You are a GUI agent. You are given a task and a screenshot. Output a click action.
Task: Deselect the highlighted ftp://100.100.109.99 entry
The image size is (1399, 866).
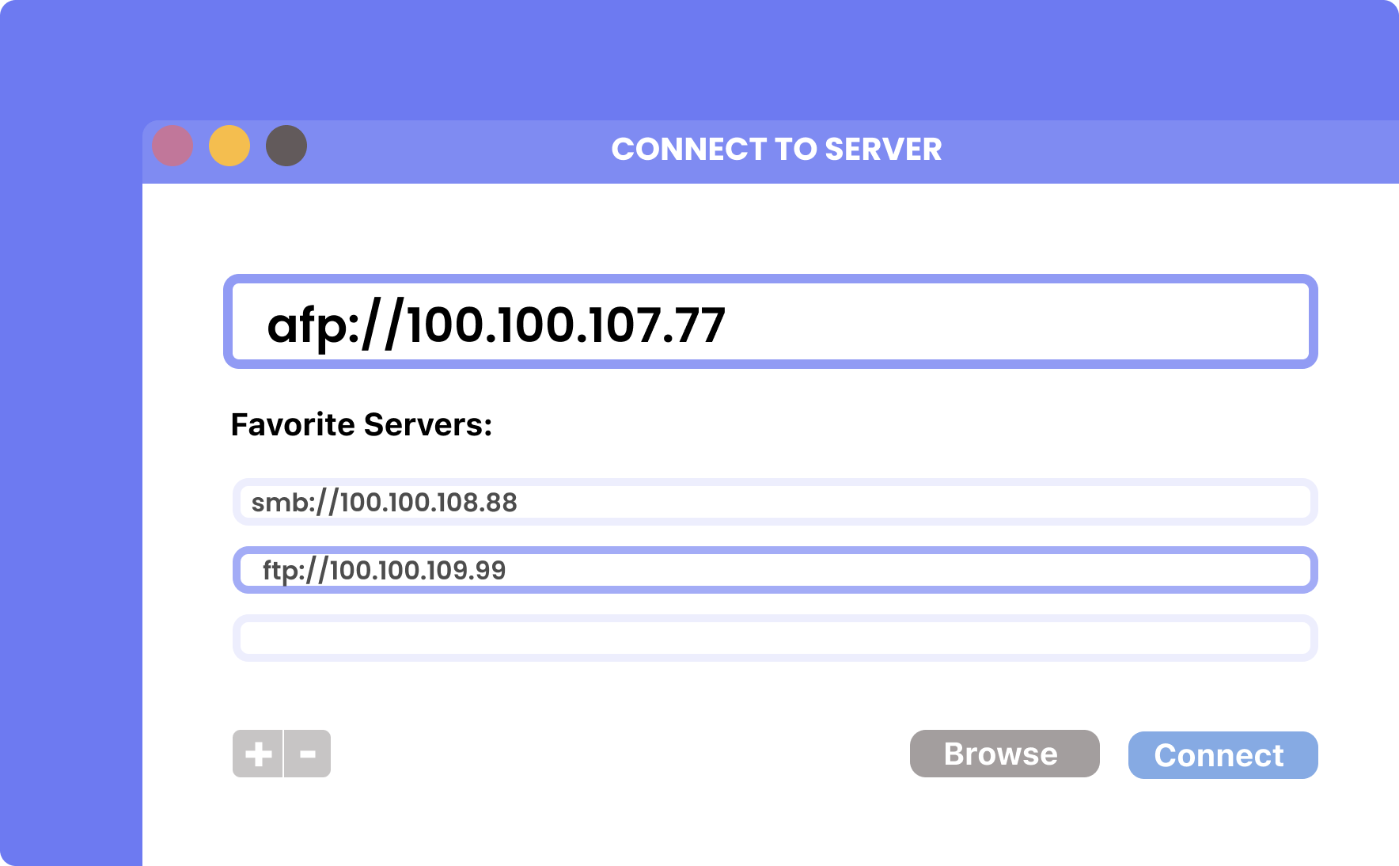[773, 569]
